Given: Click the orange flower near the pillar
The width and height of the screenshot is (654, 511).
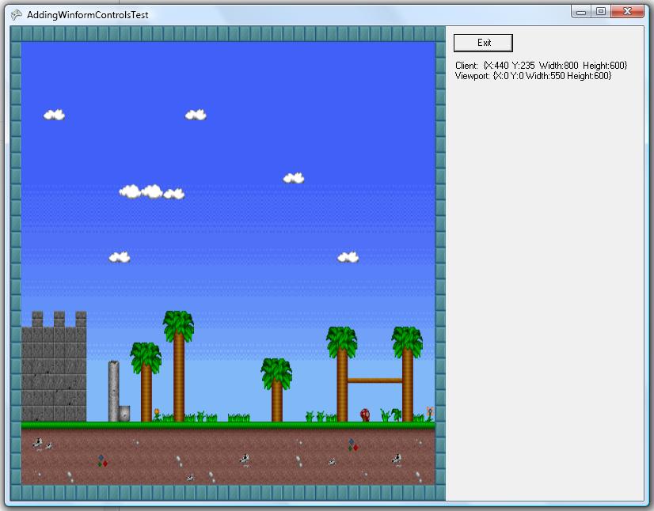Looking at the screenshot, I should pyautogui.click(x=157, y=414).
